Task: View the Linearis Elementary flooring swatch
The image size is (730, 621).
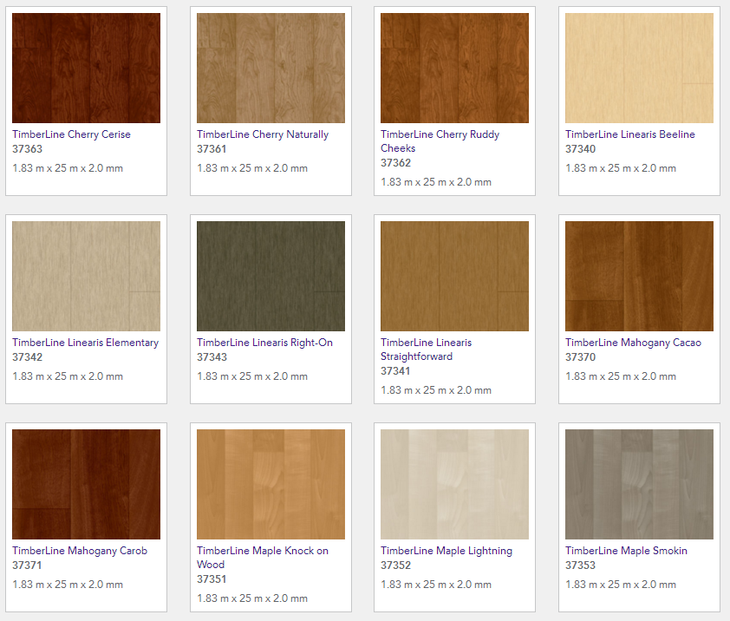Action: point(86,276)
